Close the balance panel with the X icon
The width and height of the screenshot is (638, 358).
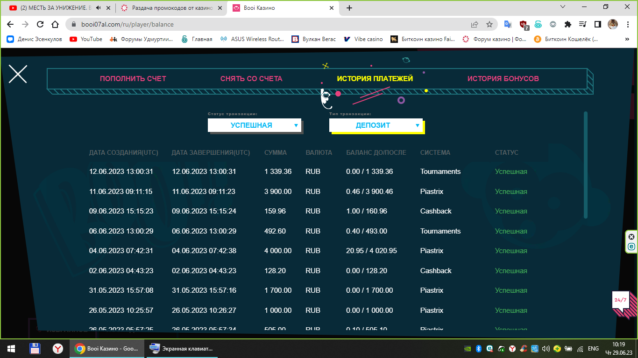[18, 74]
